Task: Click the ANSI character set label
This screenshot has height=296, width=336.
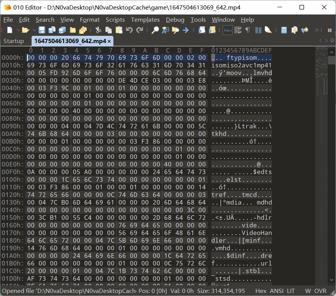Action: pos(276,291)
